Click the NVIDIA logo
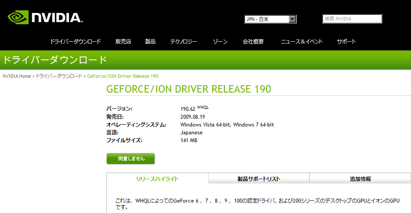The height and width of the screenshot is (213, 411). pyautogui.click(x=45, y=17)
